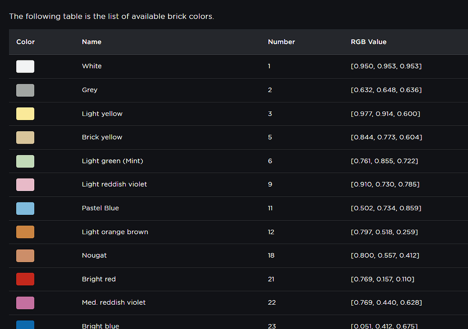Select the "Grey" name cell
Viewport: 468px width, 329px height.
[x=90, y=90]
